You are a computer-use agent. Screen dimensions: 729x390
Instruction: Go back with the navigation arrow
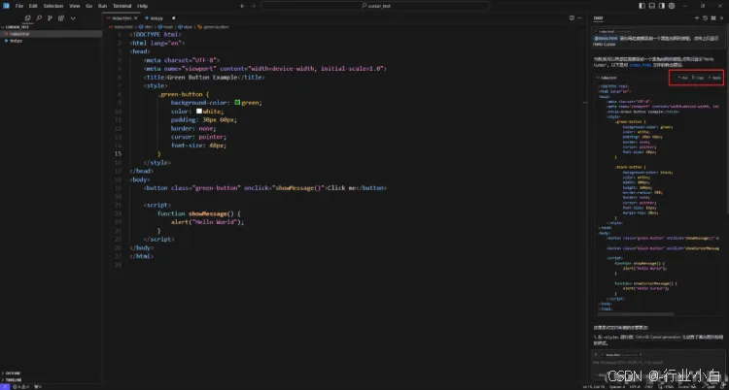(242, 6)
